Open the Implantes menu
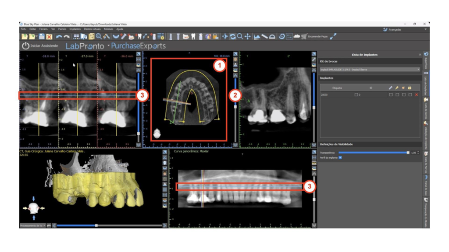The image size is (449, 252). [75, 29]
